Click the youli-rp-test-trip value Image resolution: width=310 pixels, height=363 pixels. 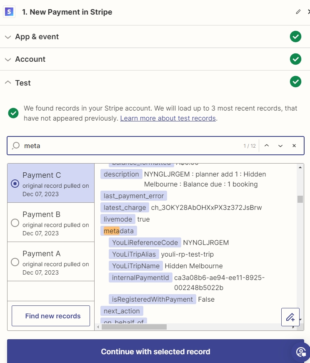(x=187, y=254)
